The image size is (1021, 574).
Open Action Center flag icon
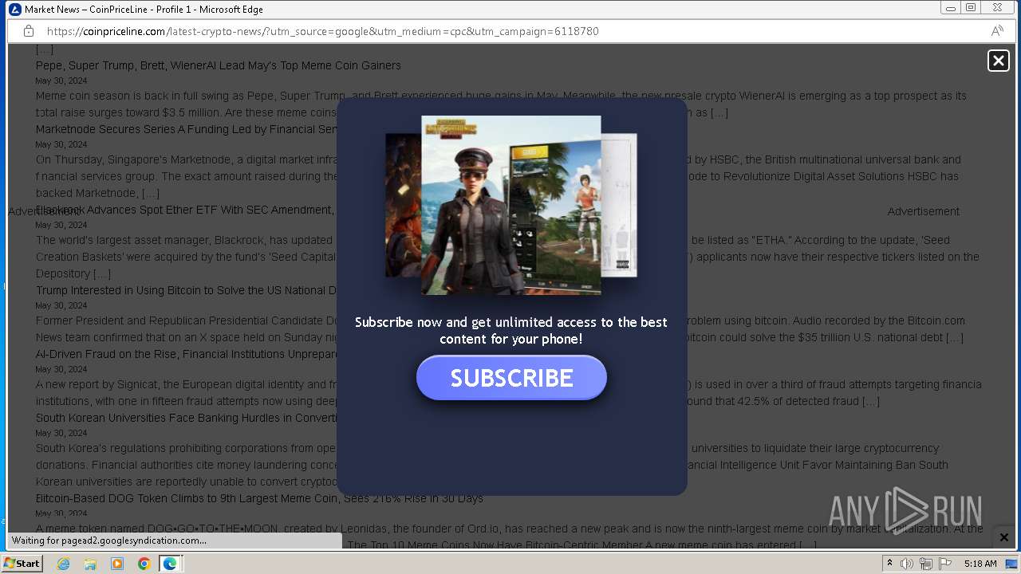(945, 564)
